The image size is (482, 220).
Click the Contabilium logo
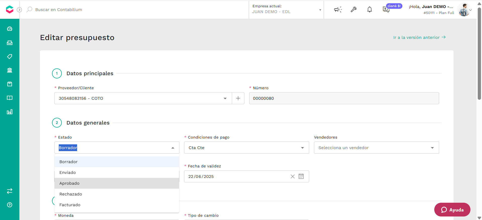pos(10,10)
